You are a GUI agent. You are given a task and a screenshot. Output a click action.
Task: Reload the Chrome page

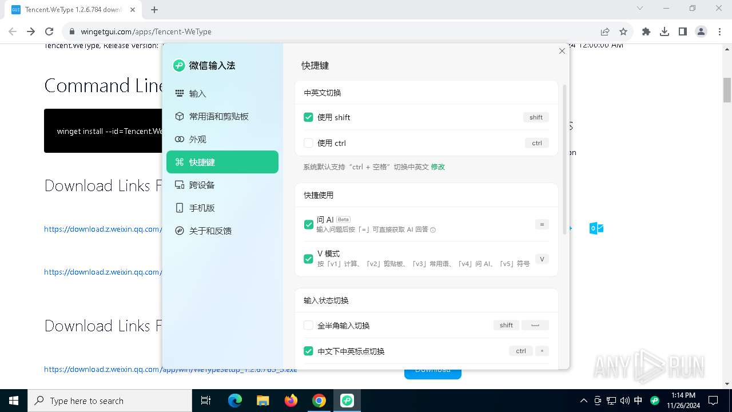click(x=49, y=31)
